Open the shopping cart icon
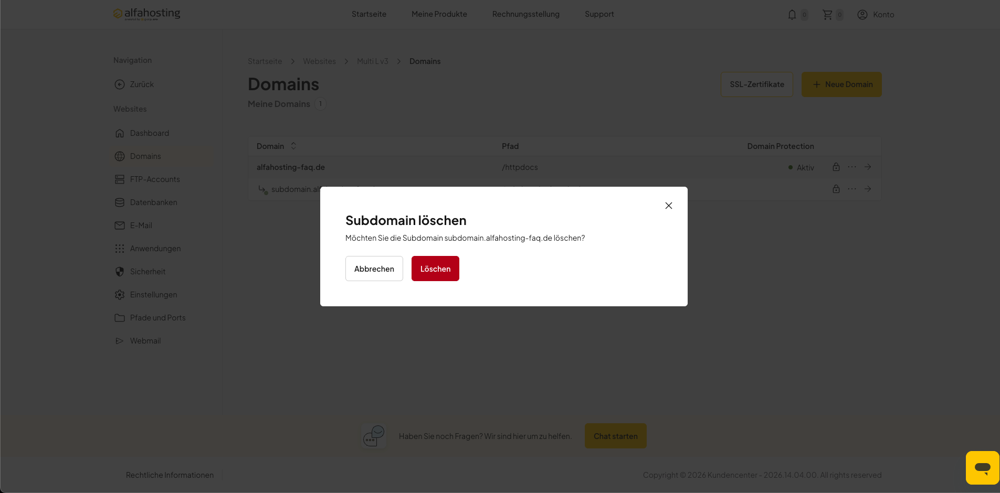 [x=827, y=15]
